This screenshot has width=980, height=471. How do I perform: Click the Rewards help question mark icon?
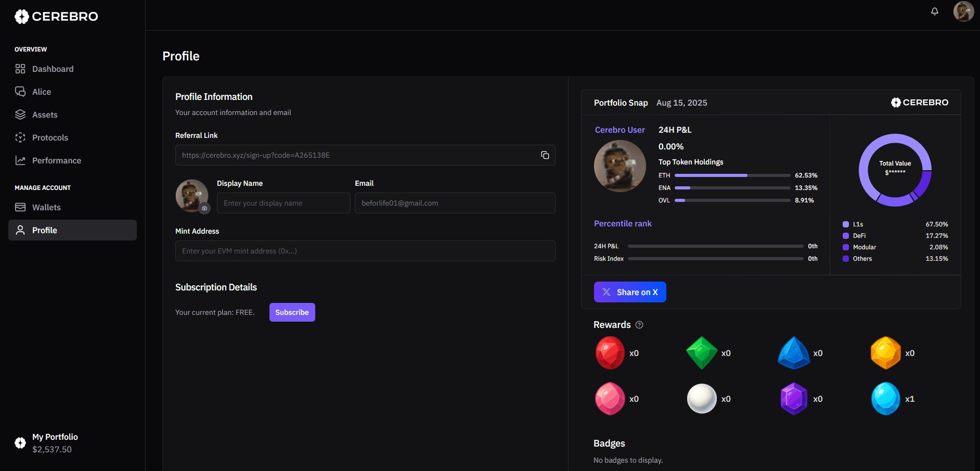(x=639, y=325)
